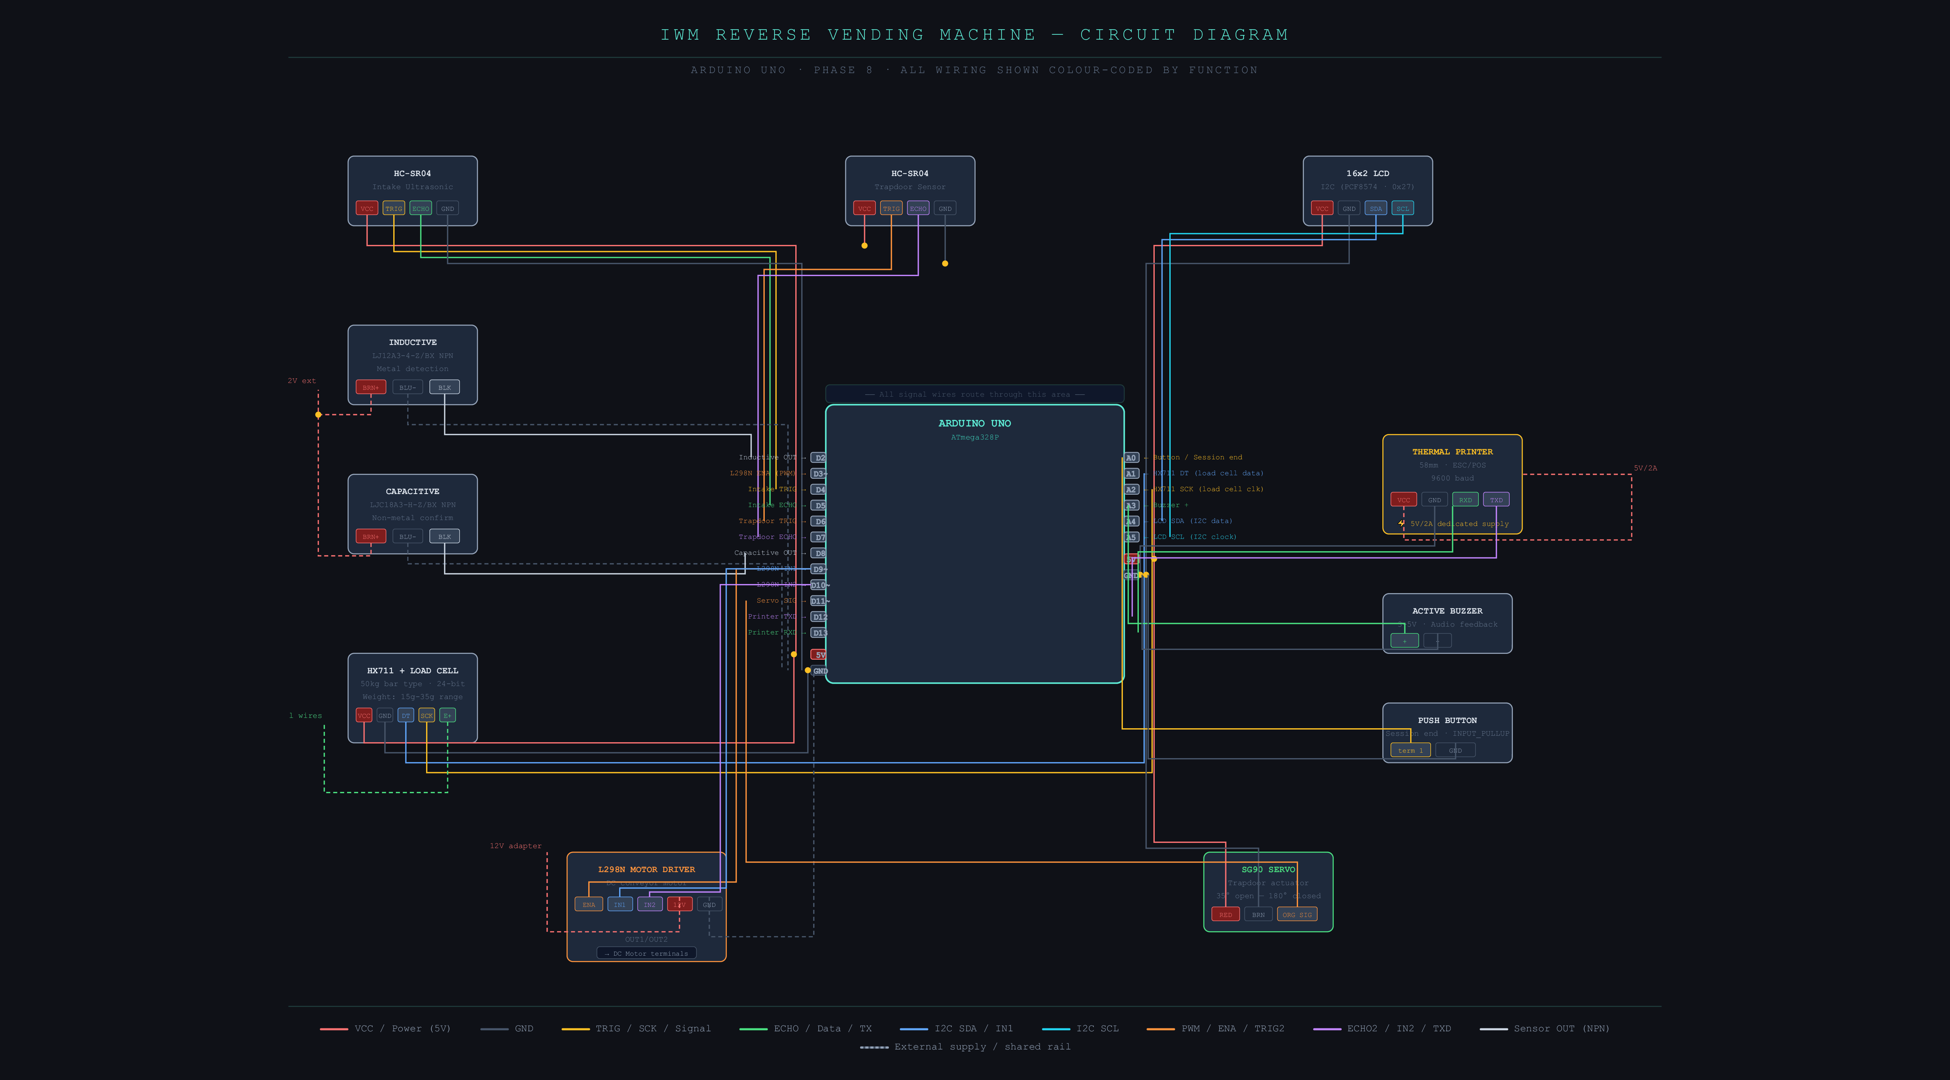This screenshot has width=1950, height=1080.
Task: Click the 16x2 LCD VCC pin
Action: point(1322,208)
